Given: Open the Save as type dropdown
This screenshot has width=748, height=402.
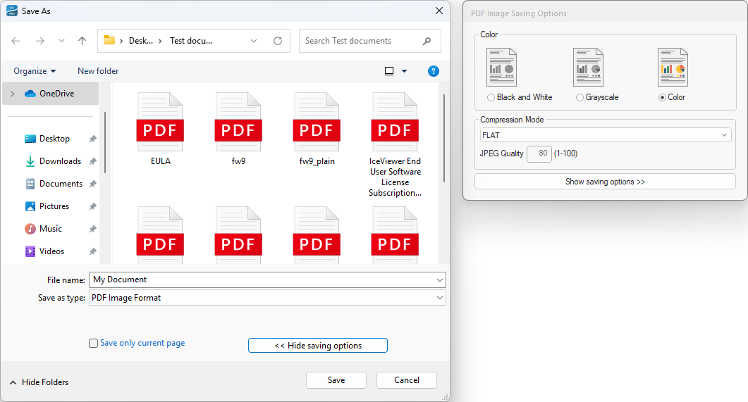Looking at the screenshot, I should tap(267, 298).
